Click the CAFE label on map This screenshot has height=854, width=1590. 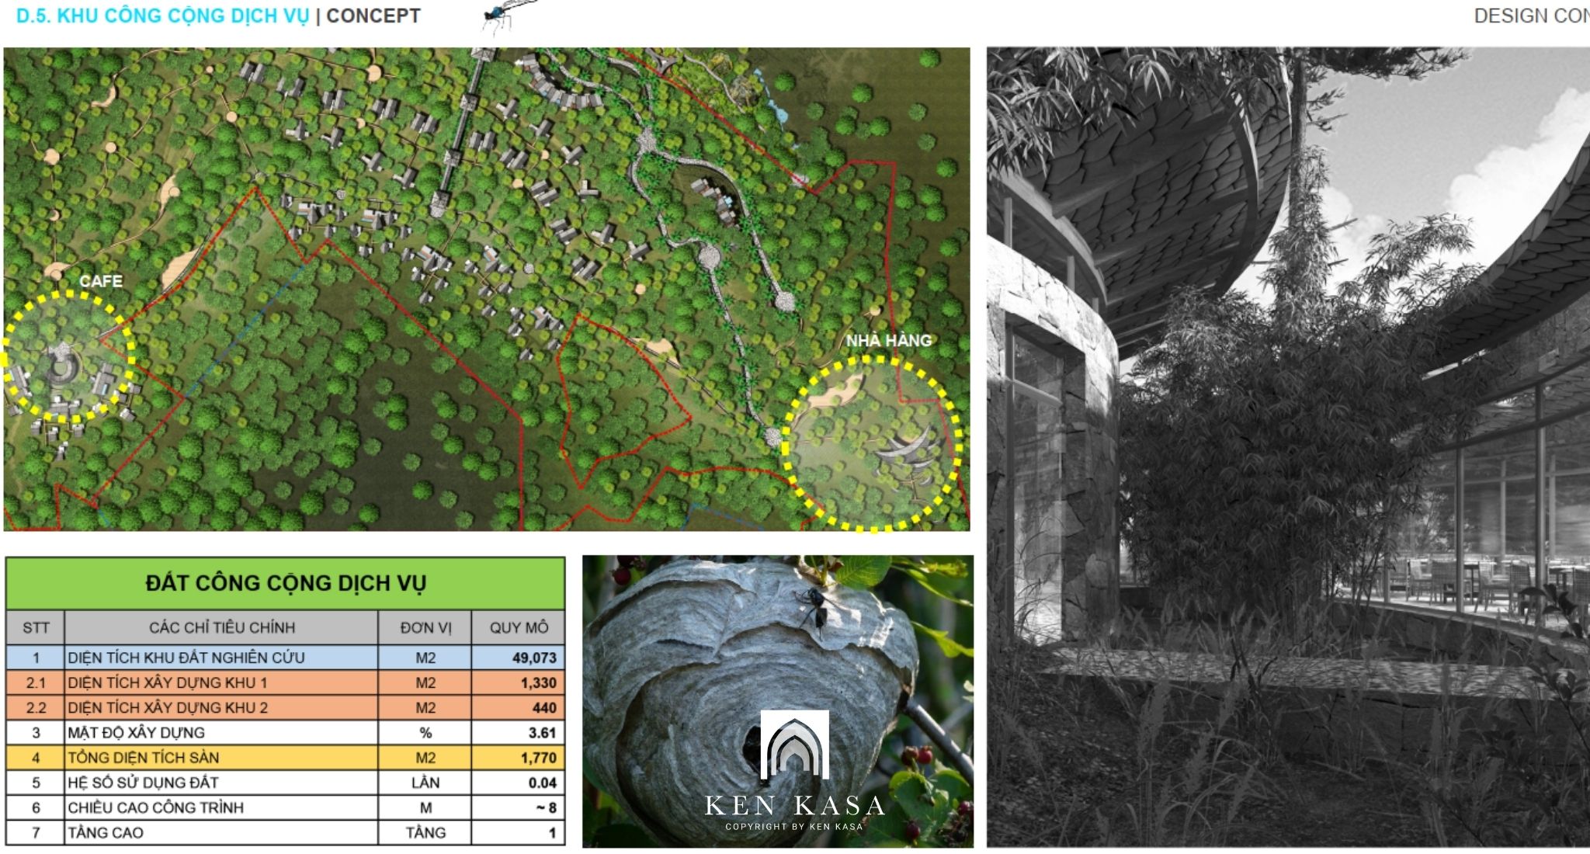click(100, 281)
